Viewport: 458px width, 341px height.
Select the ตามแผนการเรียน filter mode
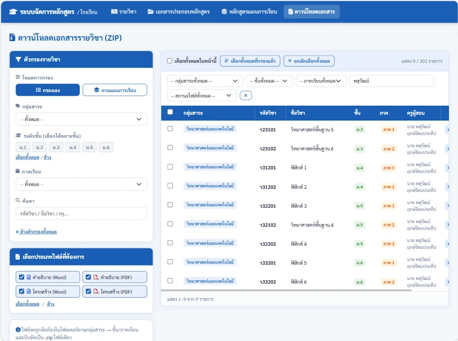pos(115,90)
